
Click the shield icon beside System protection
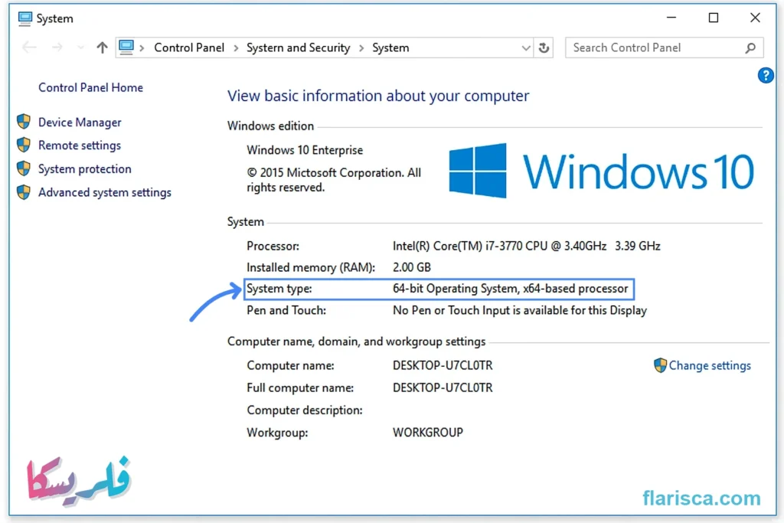[24, 168]
